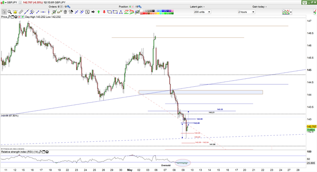Select the trend line drawing tool
The image size is (317, 172).
26,12
